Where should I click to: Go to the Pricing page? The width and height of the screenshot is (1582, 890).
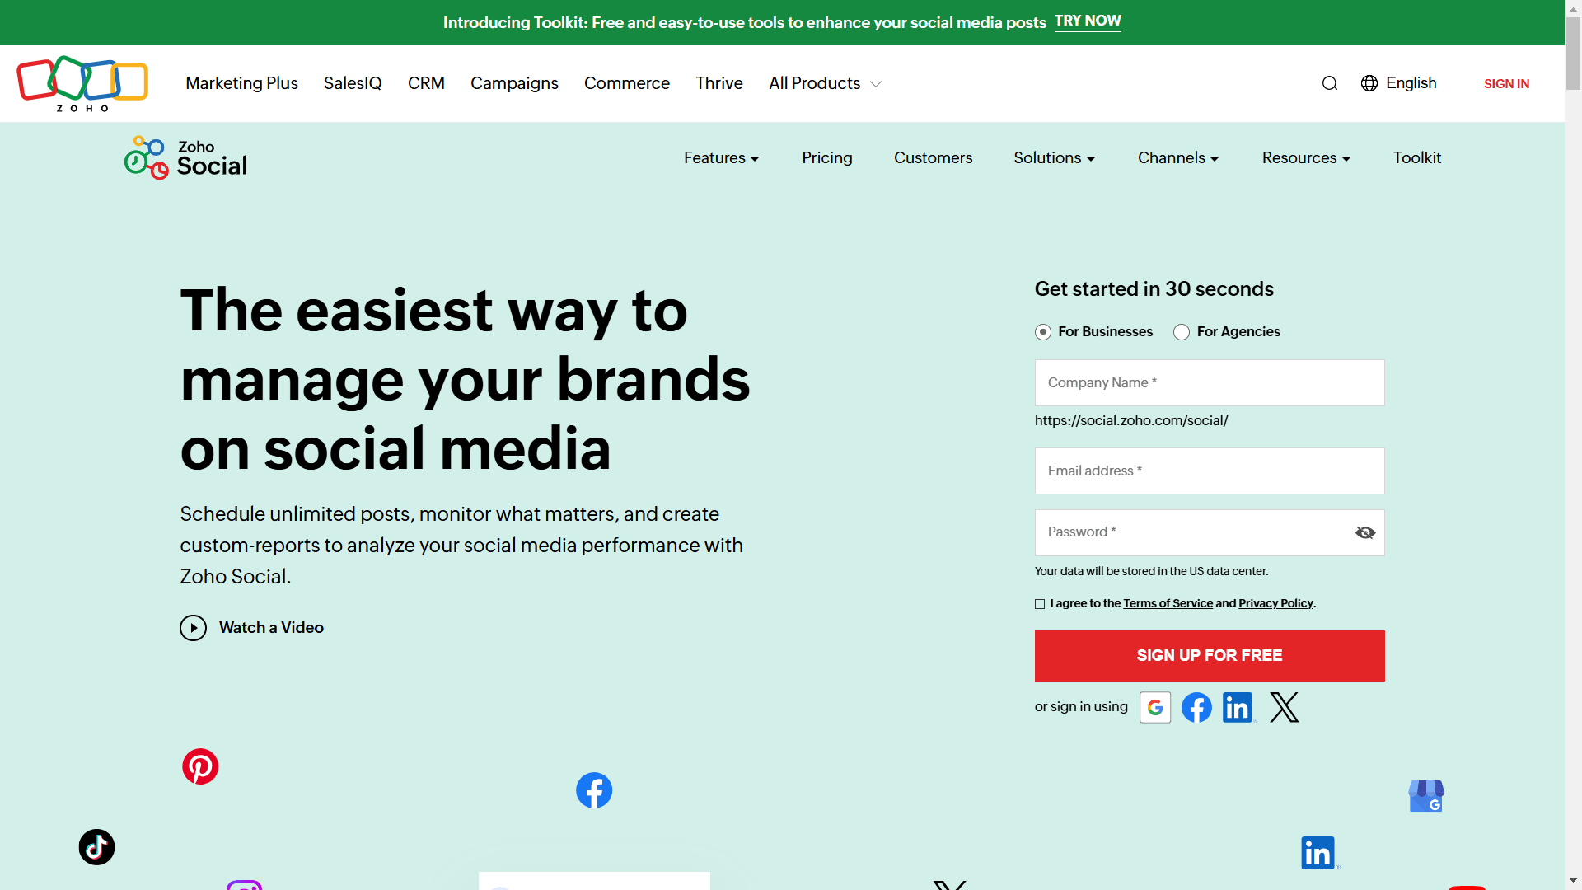(x=827, y=157)
